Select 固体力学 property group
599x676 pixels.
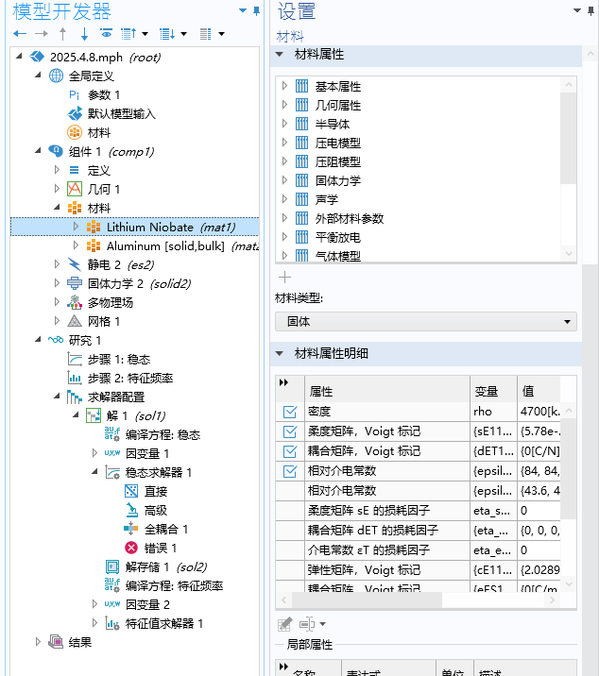pyautogui.click(x=338, y=180)
